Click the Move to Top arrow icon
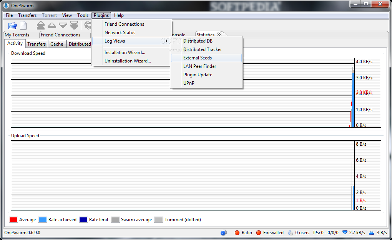This screenshot has width=392, height=240. point(40,25)
